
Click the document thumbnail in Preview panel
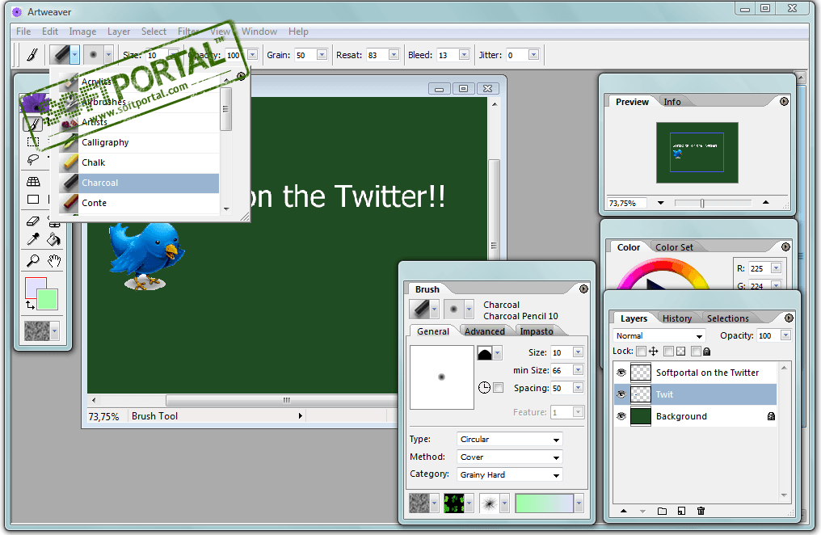697,152
